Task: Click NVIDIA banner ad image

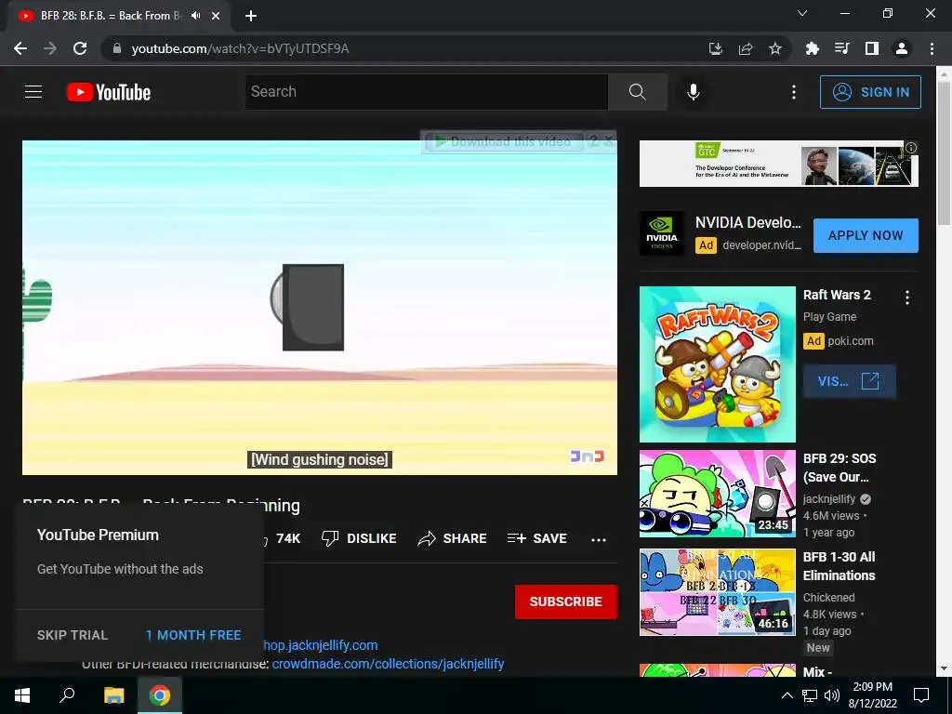Action: [x=779, y=164]
